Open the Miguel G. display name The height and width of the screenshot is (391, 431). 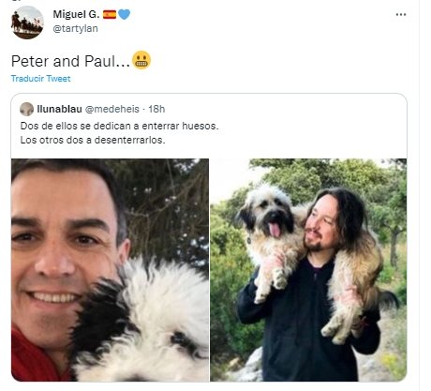pyautogui.click(x=76, y=14)
